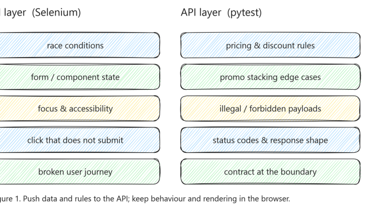The width and height of the screenshot is (376, 211).
Task: Select the 'contract at the boundary' box
Action: tap(270, 172)
